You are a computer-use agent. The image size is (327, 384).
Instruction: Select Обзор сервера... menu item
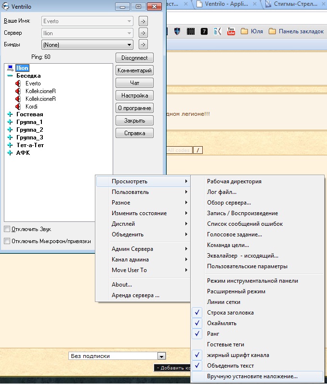pos(258,203)
